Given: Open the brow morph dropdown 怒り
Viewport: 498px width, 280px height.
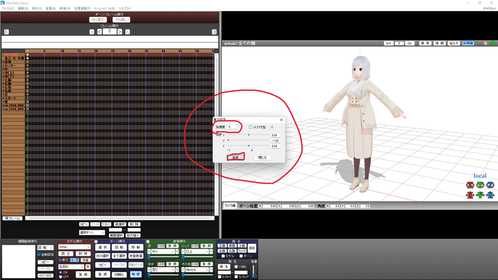Looking at the screenshot, I should click(x=162, y=269).
